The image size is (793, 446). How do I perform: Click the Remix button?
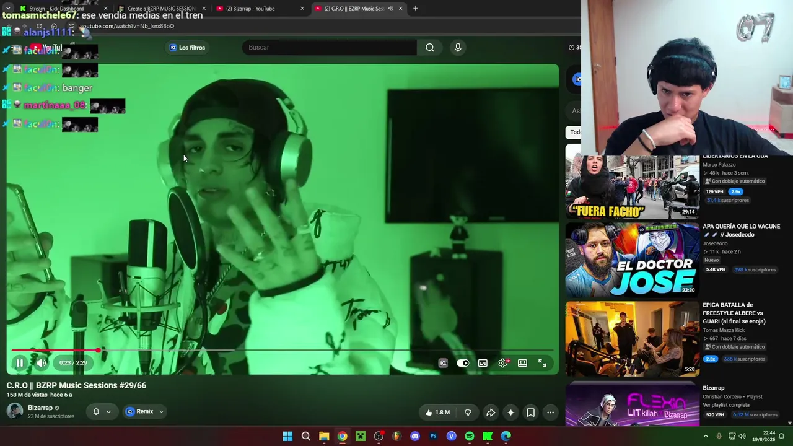pyautogui.click(x=139, y=411)
